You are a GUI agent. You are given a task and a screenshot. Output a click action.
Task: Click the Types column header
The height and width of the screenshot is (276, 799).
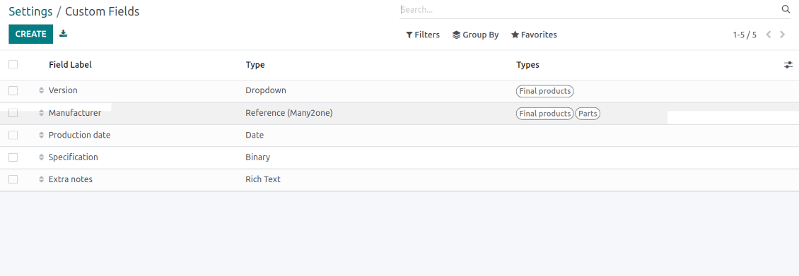(x=528, y=64)
